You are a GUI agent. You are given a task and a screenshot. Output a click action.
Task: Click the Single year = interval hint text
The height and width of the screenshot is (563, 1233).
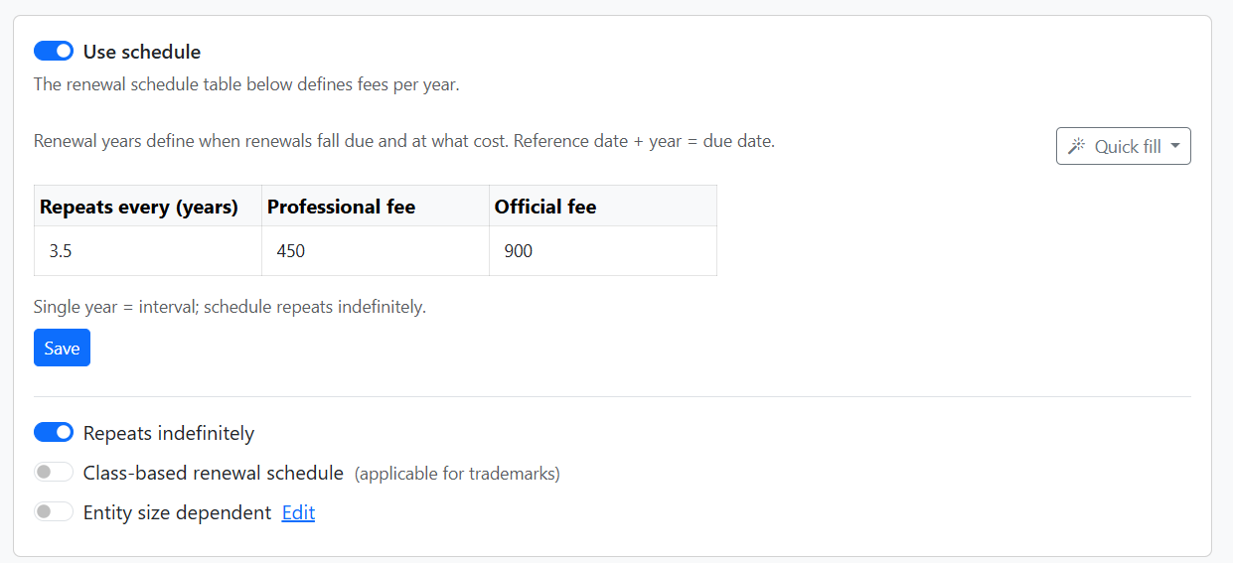(230, 307)
